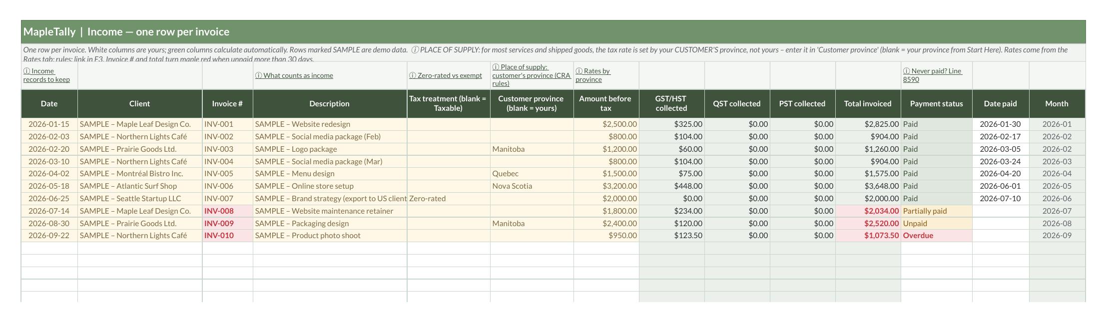
Task: Select the Date column header
Action: (x=49, y=104)
